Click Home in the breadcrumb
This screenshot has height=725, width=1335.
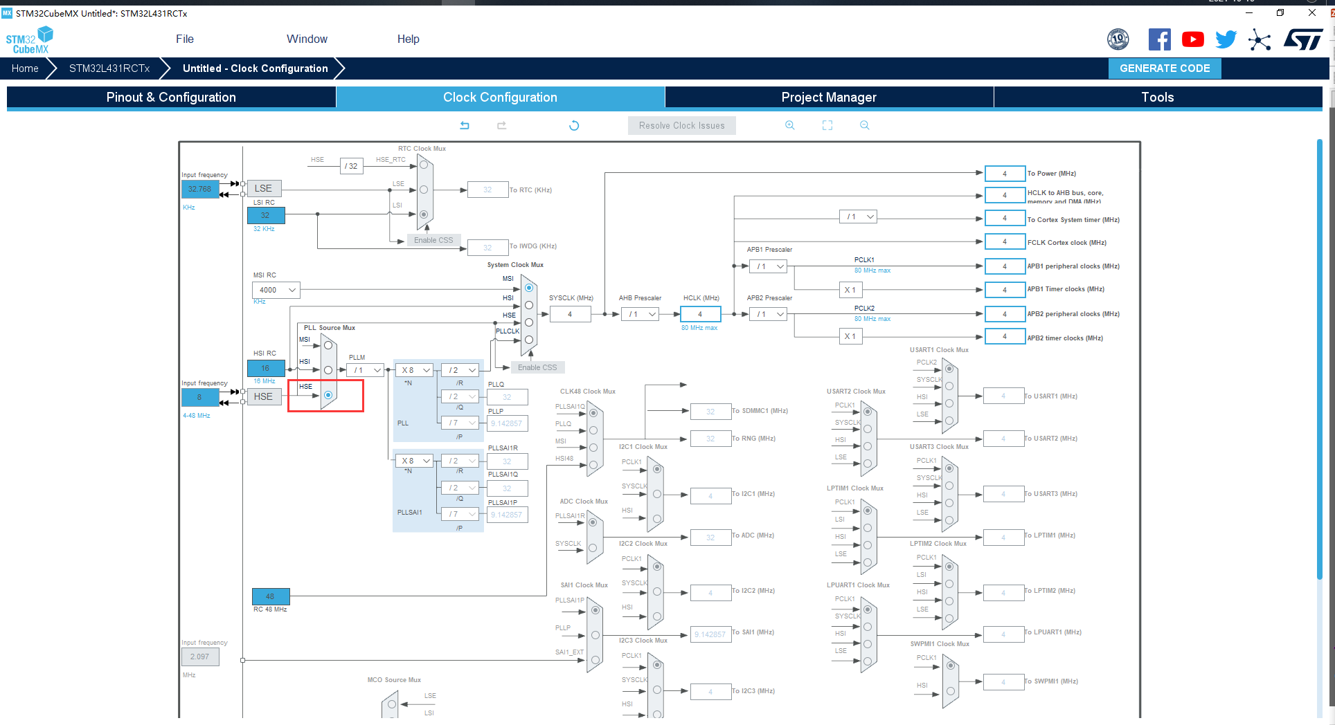click(25, 68)
